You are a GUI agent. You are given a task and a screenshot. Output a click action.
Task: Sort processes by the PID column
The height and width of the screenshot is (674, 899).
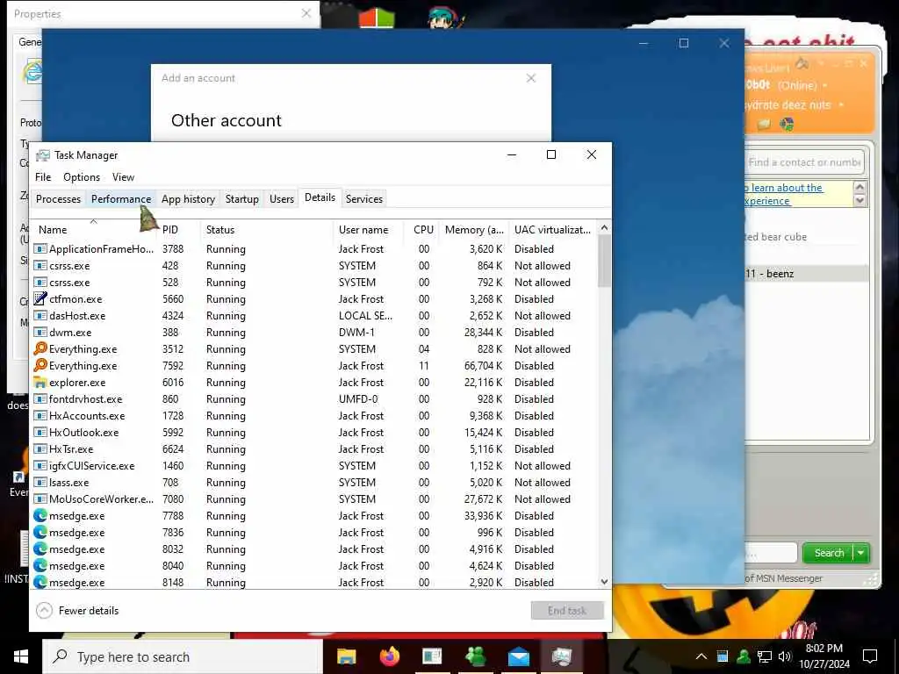(177, 229)
